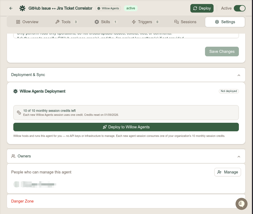Select the Settings tab

[225, 22]
